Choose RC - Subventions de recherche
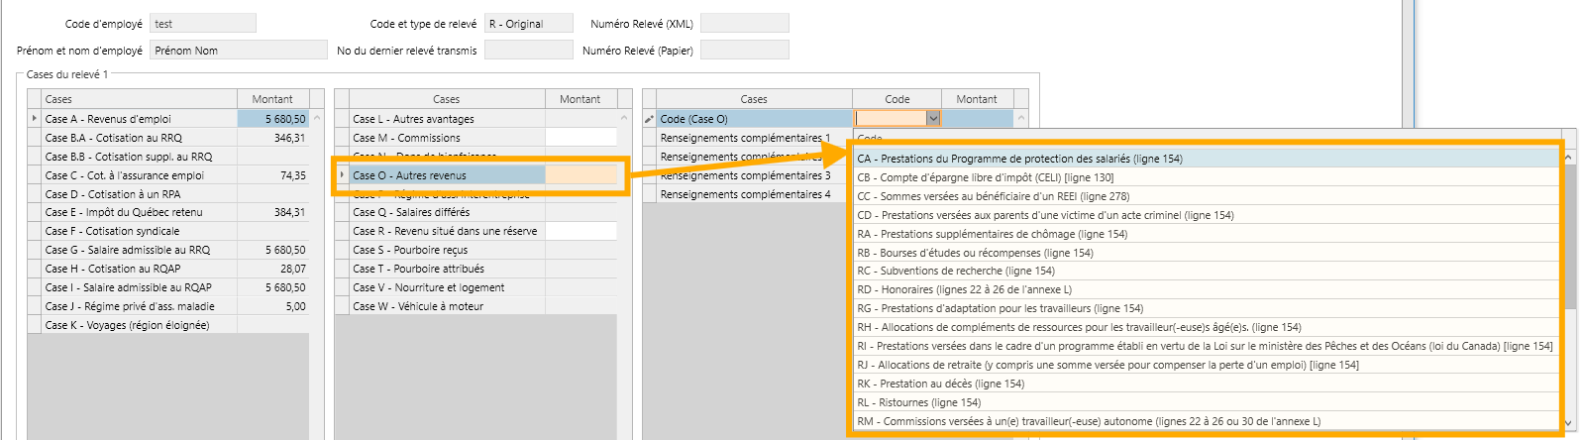 (1208, 271)
